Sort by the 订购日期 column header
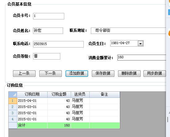This screenshot has width=170, height=137. coord(32,95)
